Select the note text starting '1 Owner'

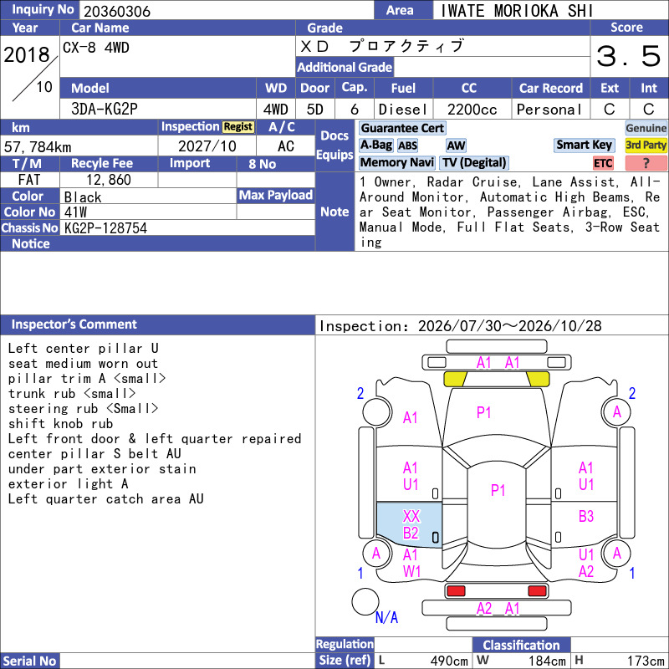510,212
